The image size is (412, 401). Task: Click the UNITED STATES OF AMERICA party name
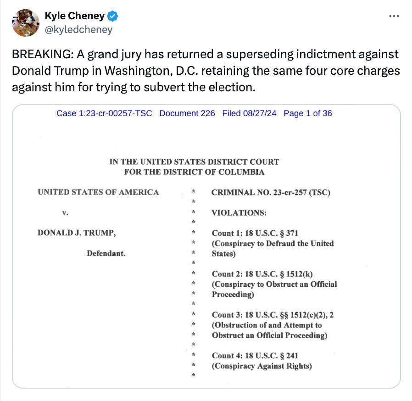[98, 192]
